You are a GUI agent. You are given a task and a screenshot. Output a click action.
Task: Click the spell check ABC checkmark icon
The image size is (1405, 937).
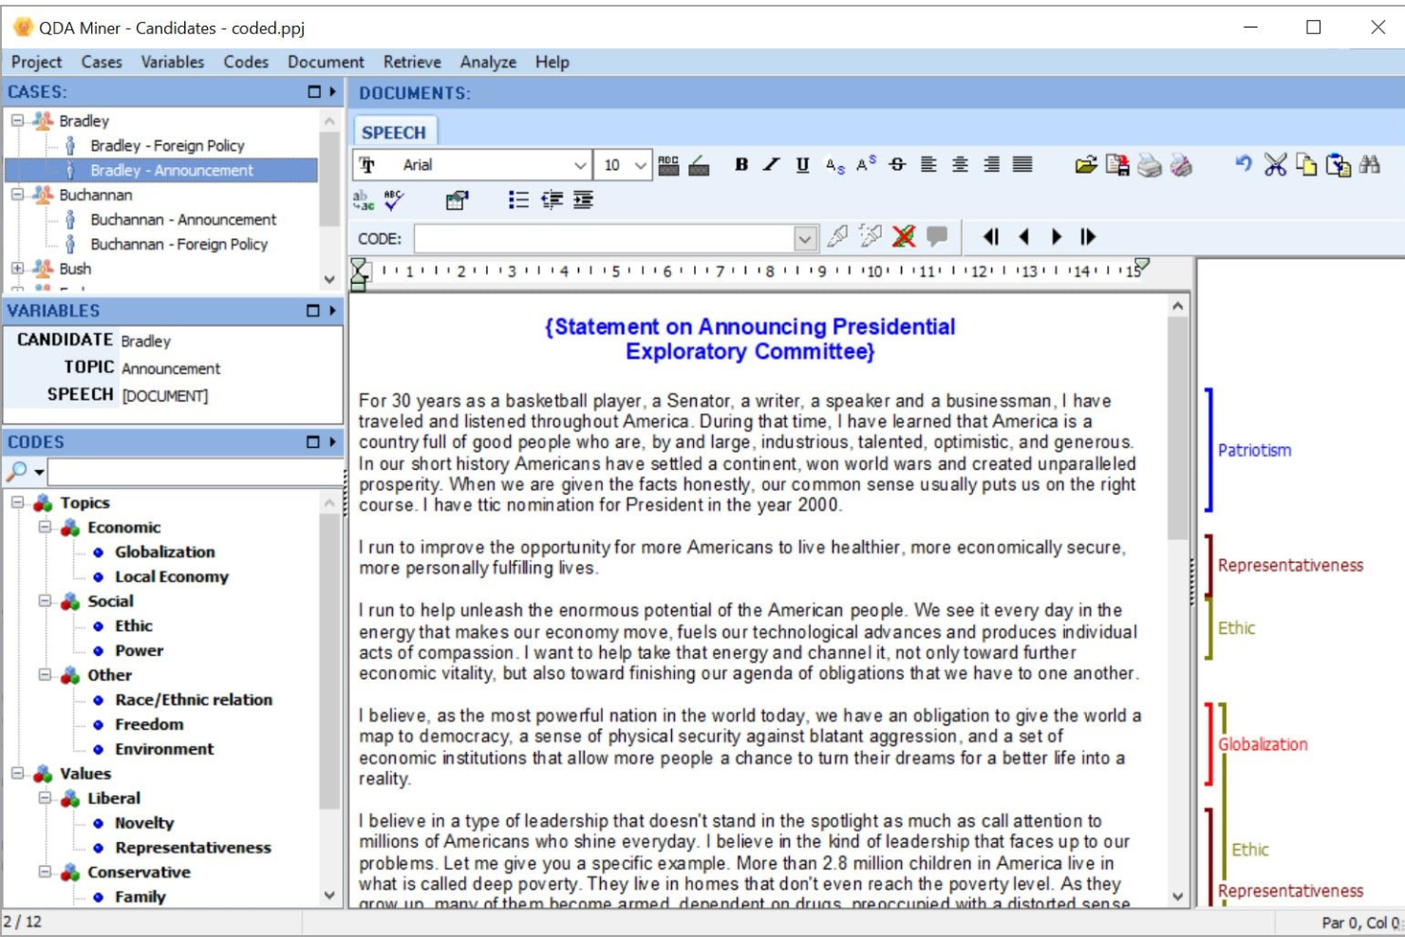tap(394, 200)
